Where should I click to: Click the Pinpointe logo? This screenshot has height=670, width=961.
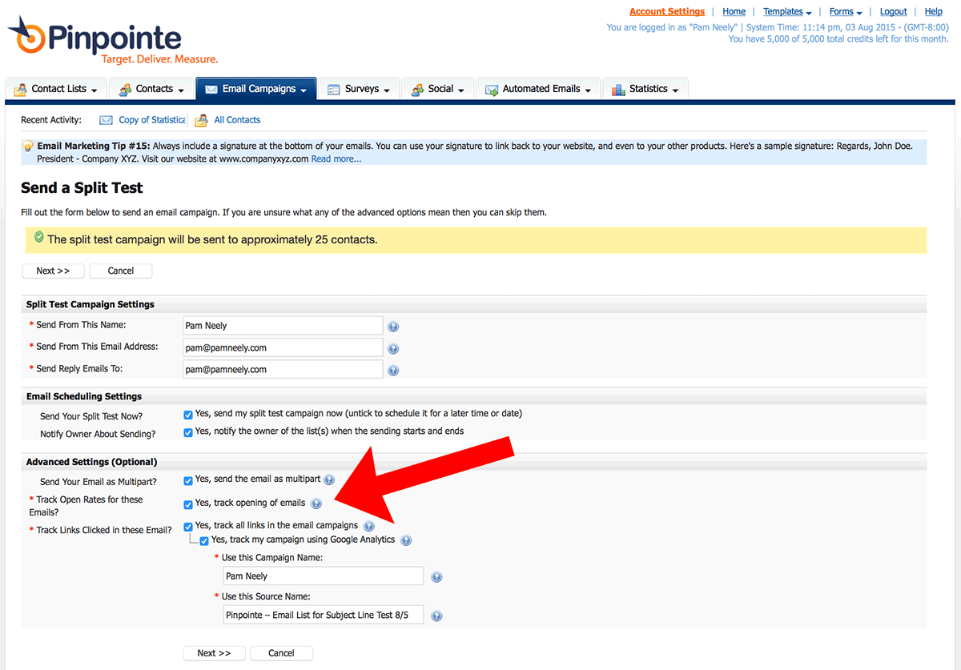tap(112, 39)
